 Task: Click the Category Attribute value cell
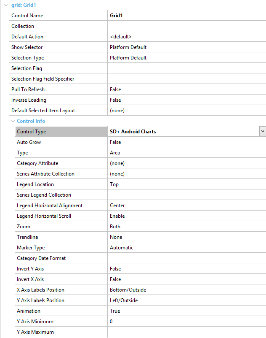[186, 163]
